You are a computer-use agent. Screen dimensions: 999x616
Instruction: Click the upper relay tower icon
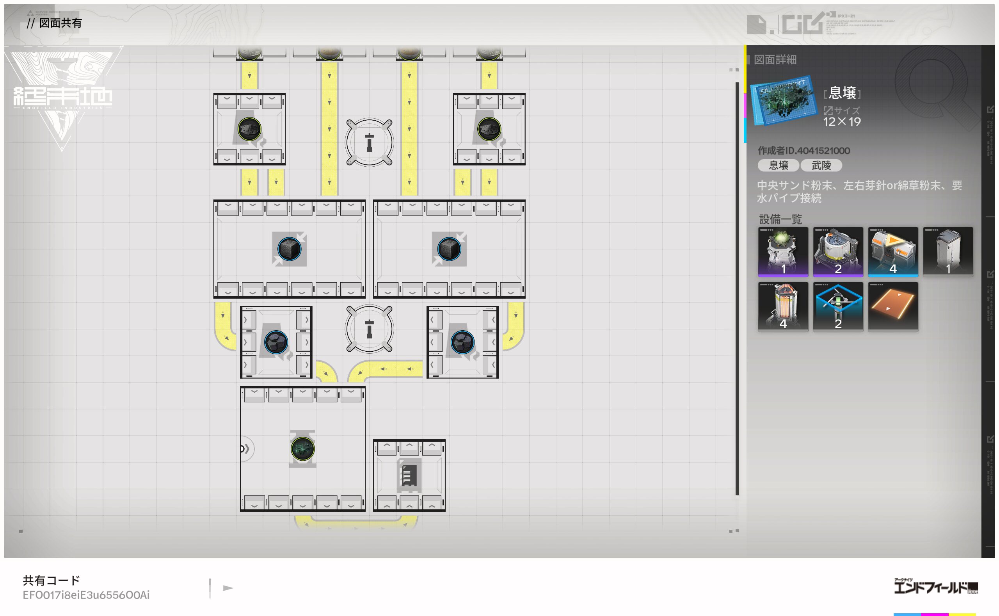click(369, 142)
